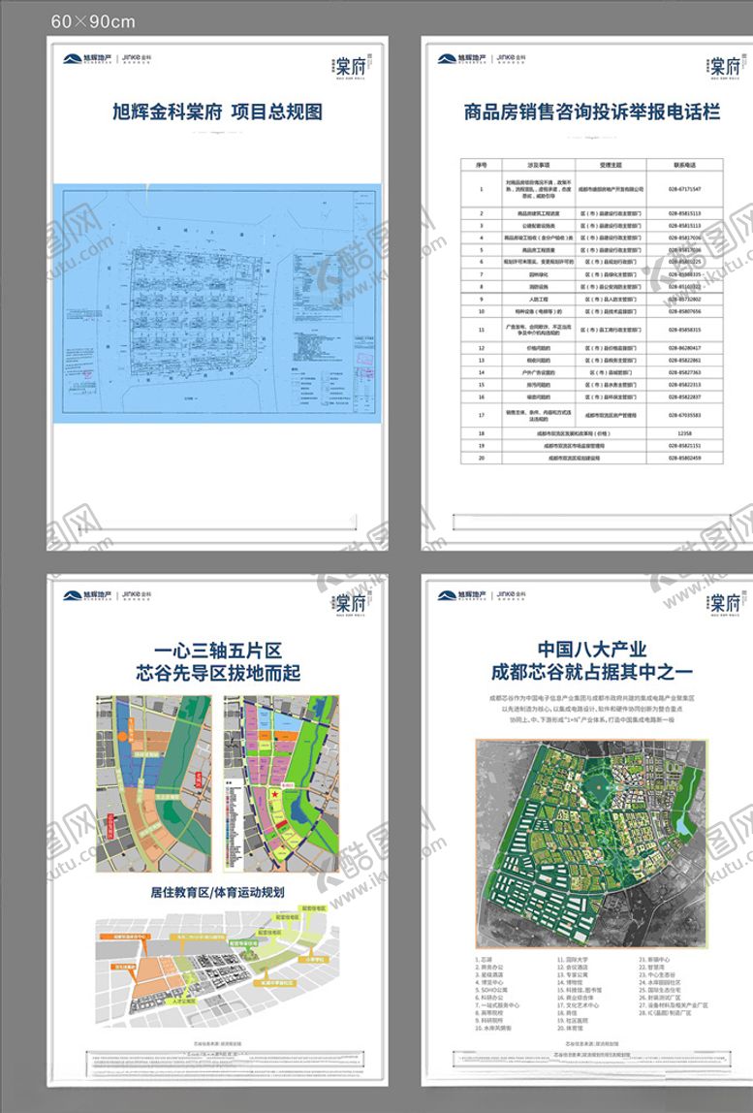Click the phone number 028-85827363
Screen dimensions: 753x1113
pyautogui.click(x=685, y=372)
